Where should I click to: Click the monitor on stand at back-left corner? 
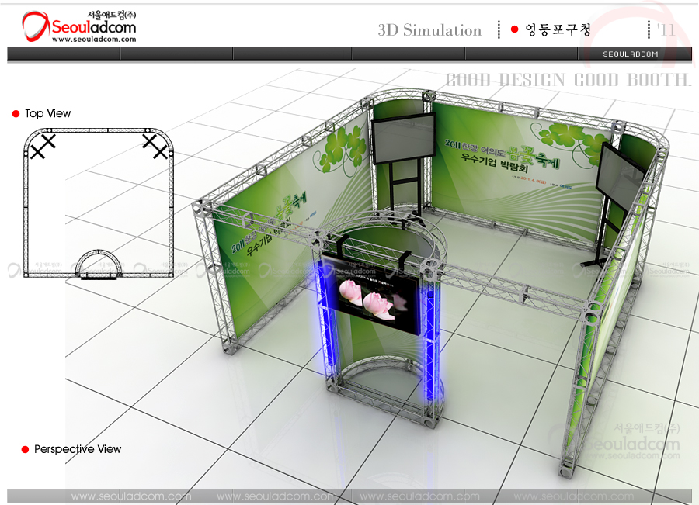pos(404,137)
